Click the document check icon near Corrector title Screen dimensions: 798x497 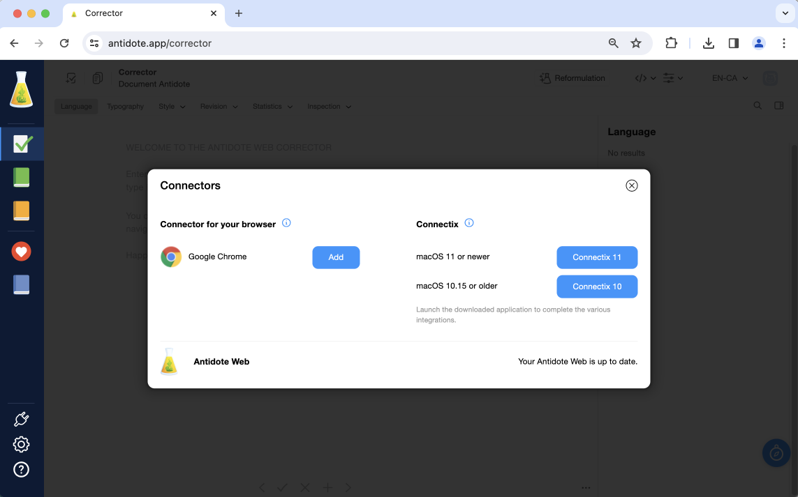pos(71,78)
